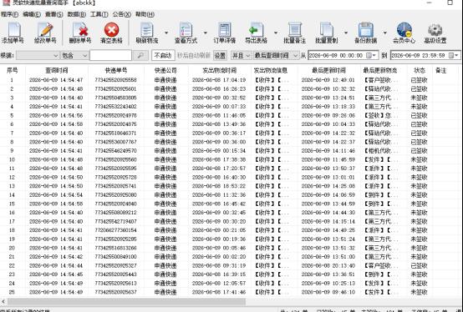Click the search magnifier button
Viewport: 463px width, 312px height.
[x=140, y=55]
